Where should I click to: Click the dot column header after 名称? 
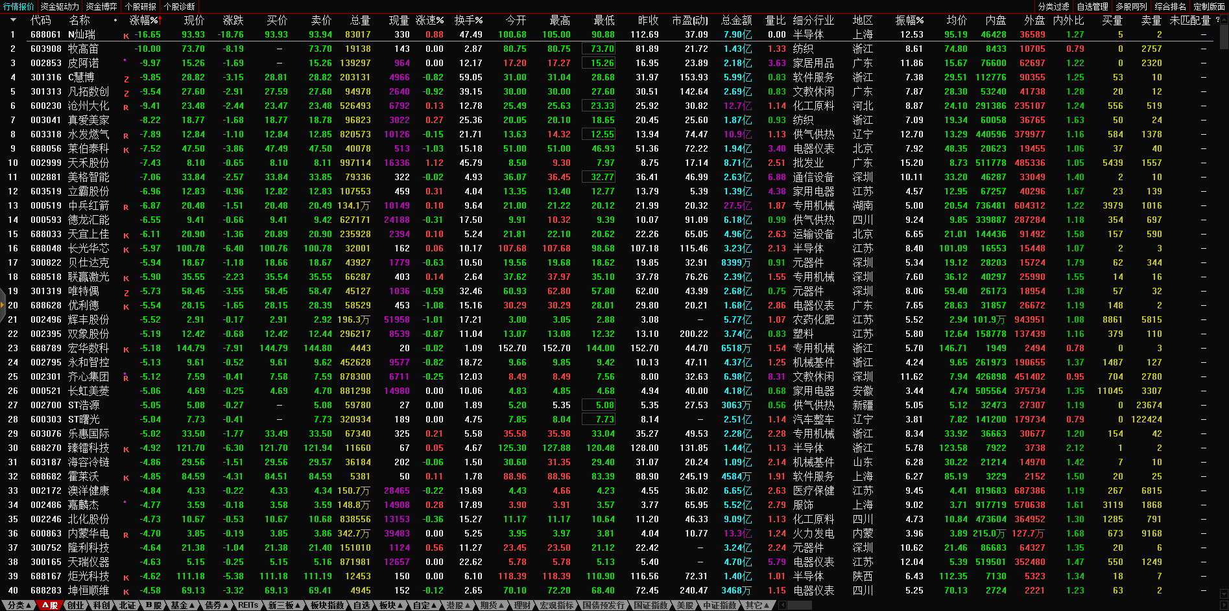[115, 20]
